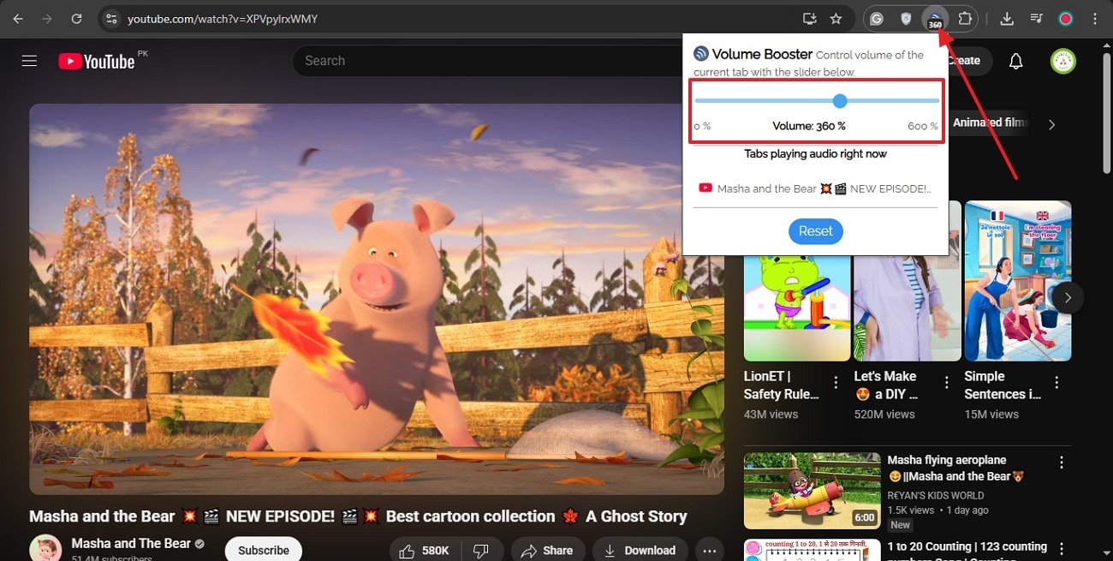Click the Volume Booster slider handle
This screenshot has height=561, width=1113.
[840, 101]
